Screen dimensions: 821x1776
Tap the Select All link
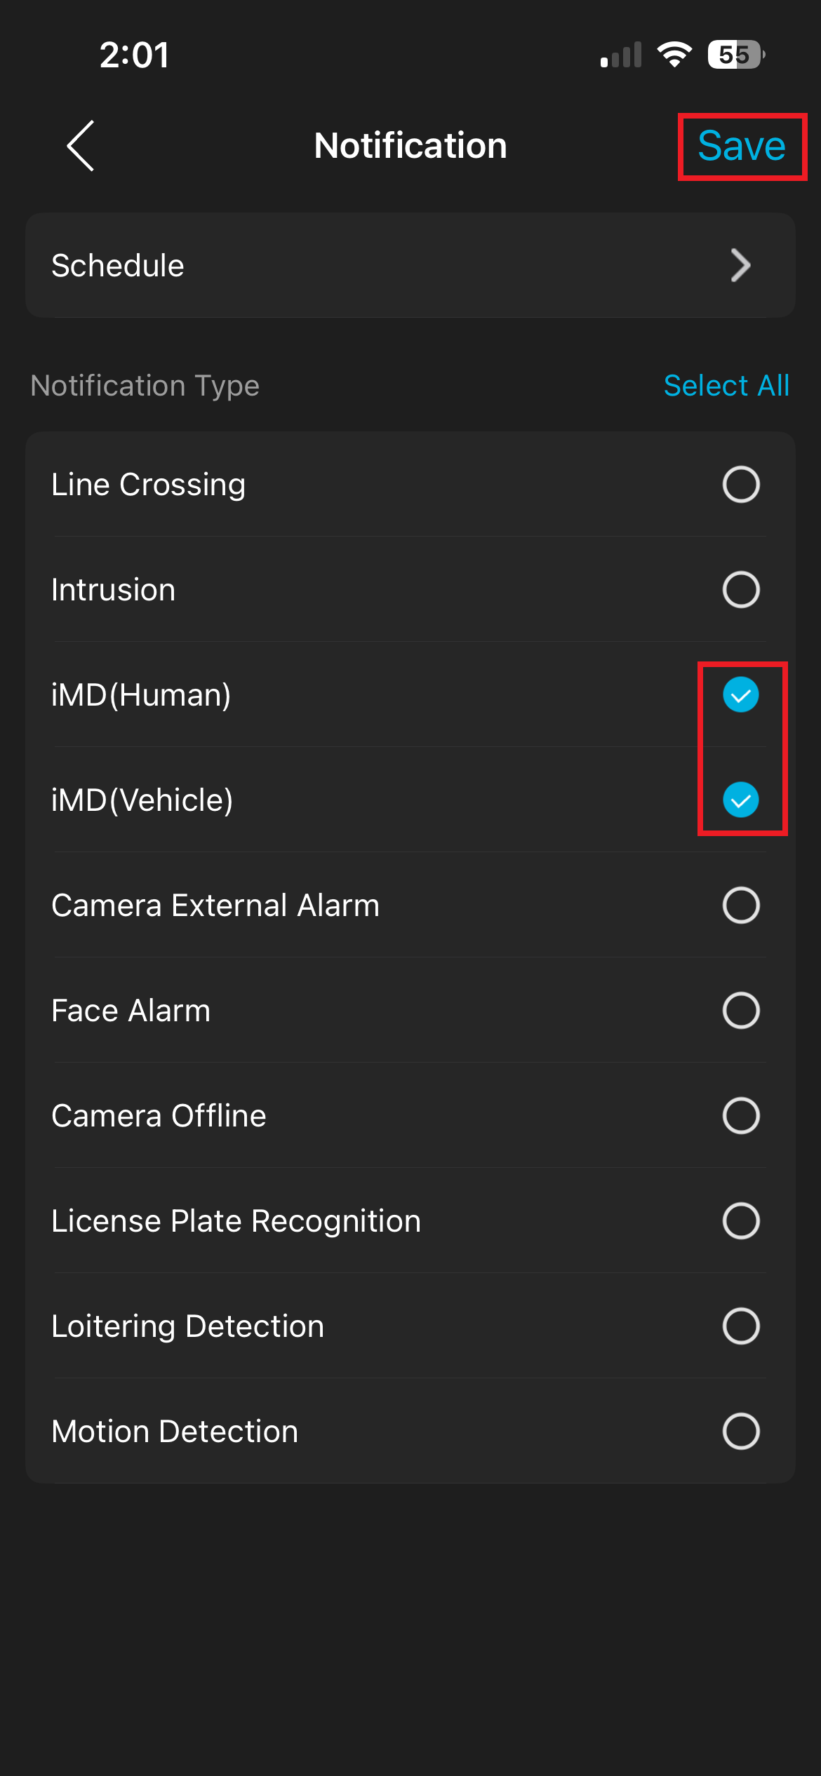(726, 386)
